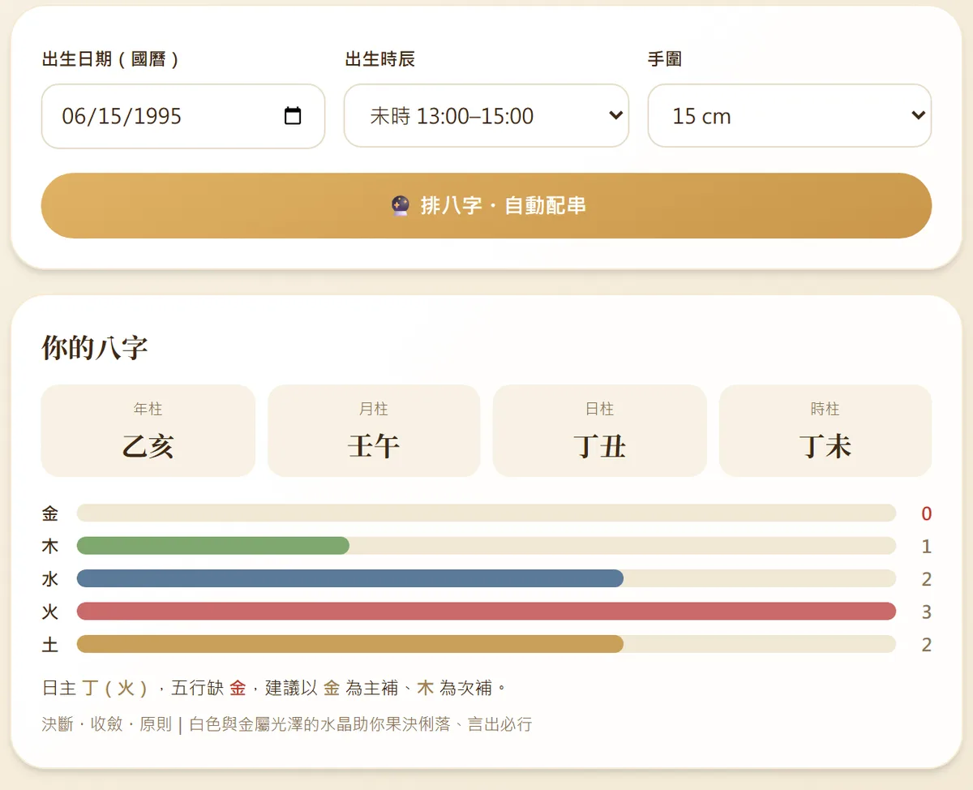Click the crystal ball icon on the gold button
973x790 pixels.
point(400,206)
